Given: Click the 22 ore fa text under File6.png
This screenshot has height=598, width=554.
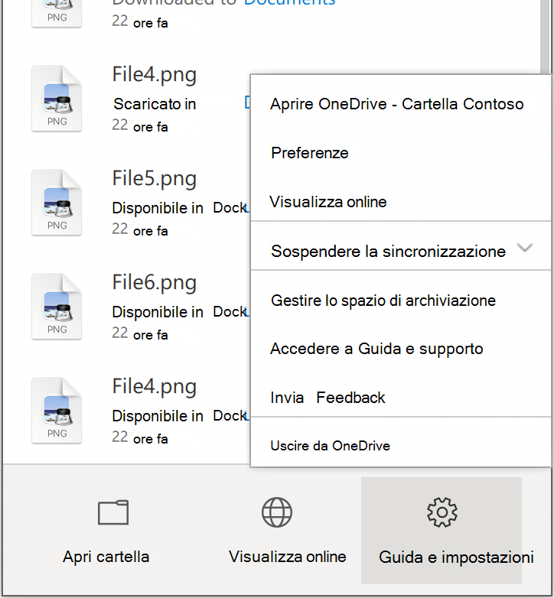Looking at the screenshot, I should click(139, 333).
